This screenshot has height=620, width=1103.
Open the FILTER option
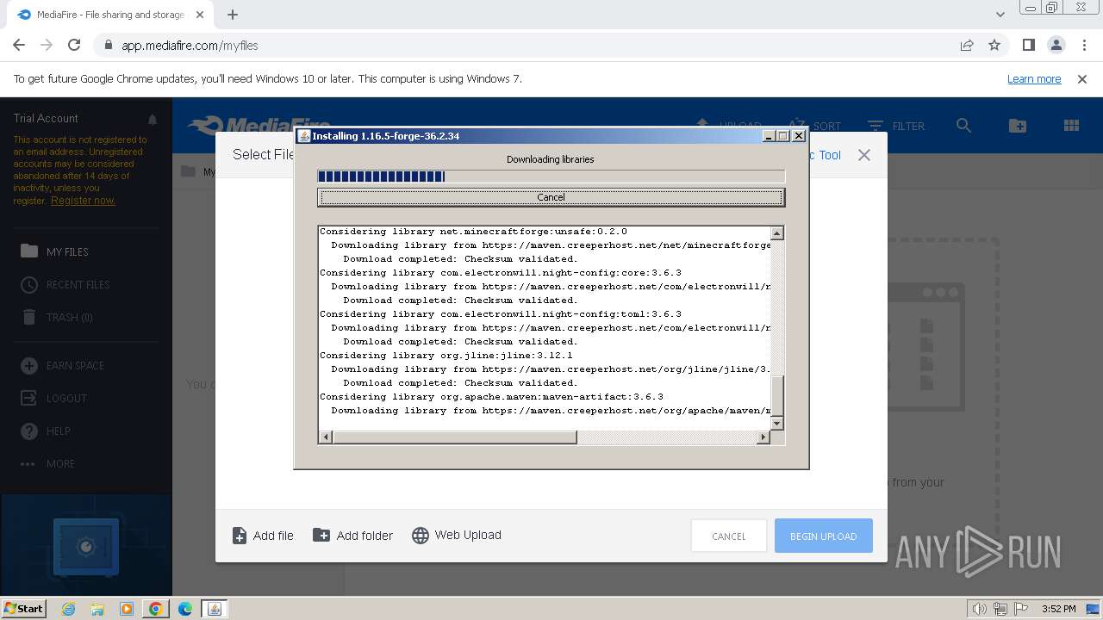pyautogui.click(x=896, y=126)
